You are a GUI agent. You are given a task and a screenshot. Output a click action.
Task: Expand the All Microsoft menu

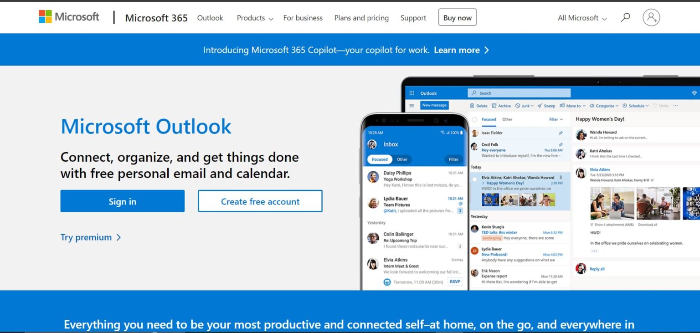click(581, 18)
